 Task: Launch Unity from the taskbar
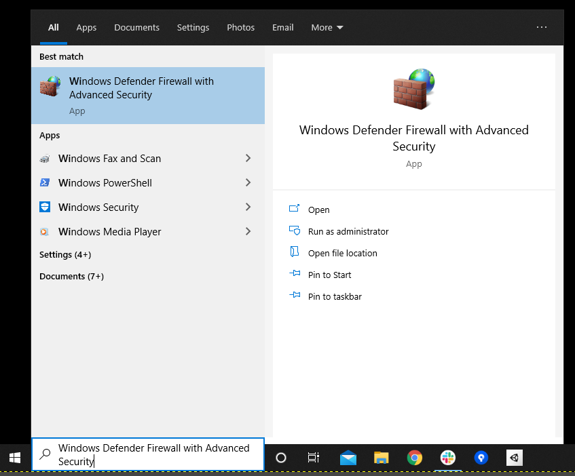coord(515,458)
